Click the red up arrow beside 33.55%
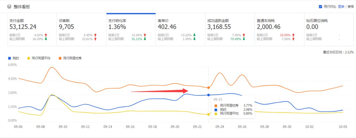This screenshot has width=356, height=138. point(293,35)
